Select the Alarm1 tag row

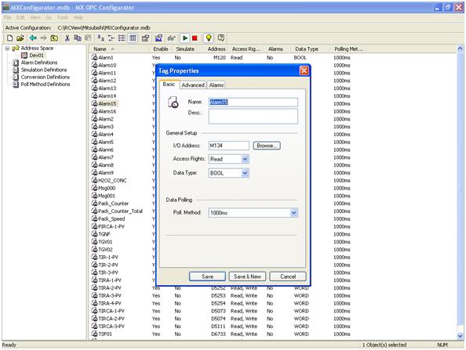(105, 57)
